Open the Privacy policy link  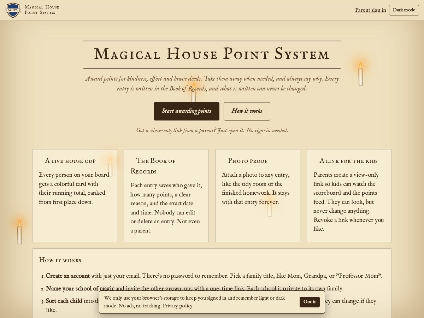click(177, 306)
